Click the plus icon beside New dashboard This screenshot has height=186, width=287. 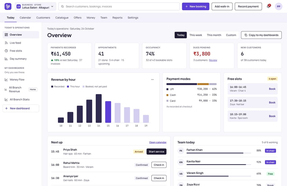6,108
